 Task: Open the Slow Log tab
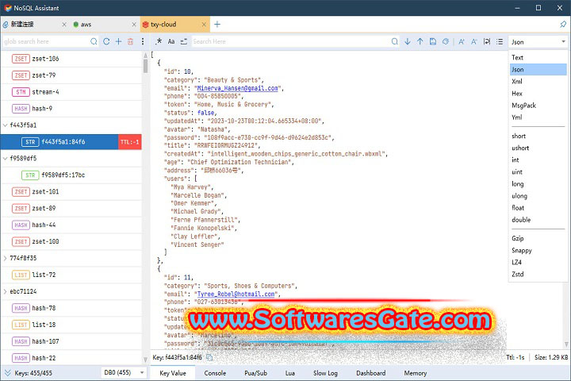tap(325, 373)
